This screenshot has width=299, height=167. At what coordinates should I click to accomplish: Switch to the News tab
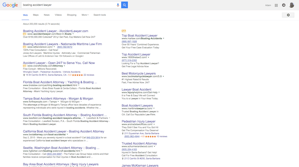click(x=46, y=15)
